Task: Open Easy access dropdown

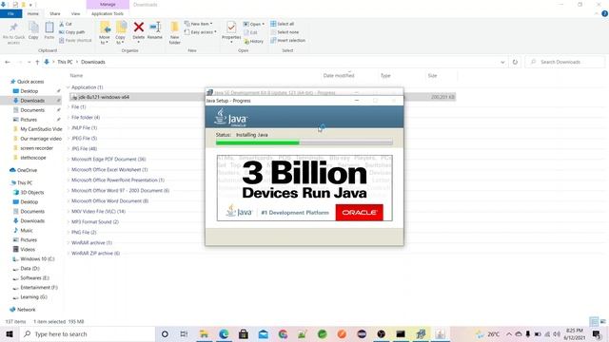Action: pyautogui.click(x=201, y=32)
